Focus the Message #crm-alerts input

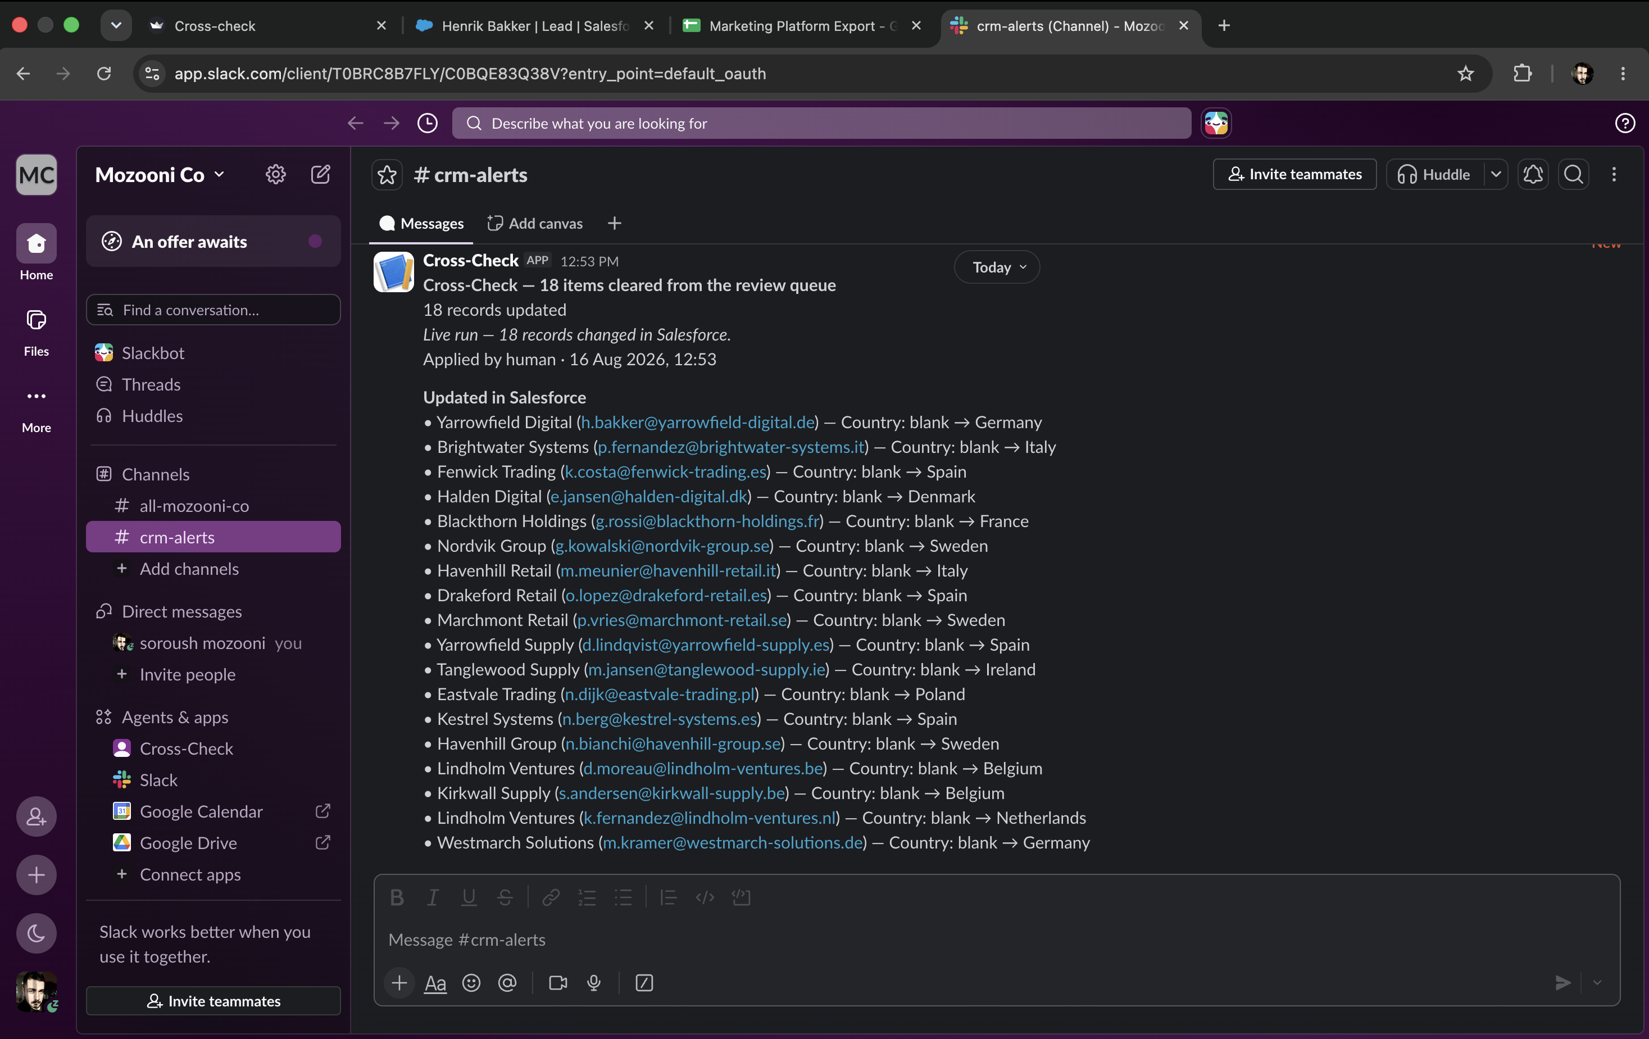click(996, 940)
